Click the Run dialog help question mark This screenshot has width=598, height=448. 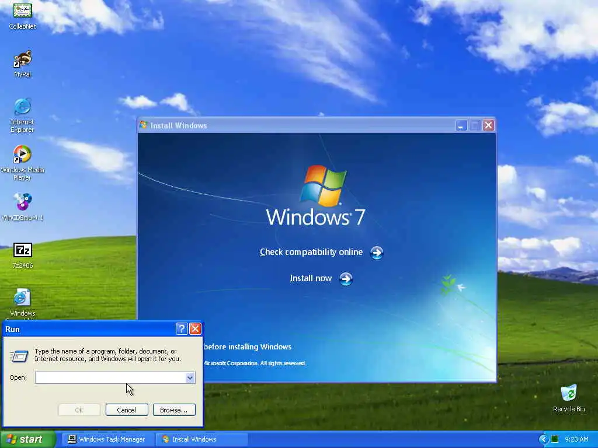tap(182, 329)
